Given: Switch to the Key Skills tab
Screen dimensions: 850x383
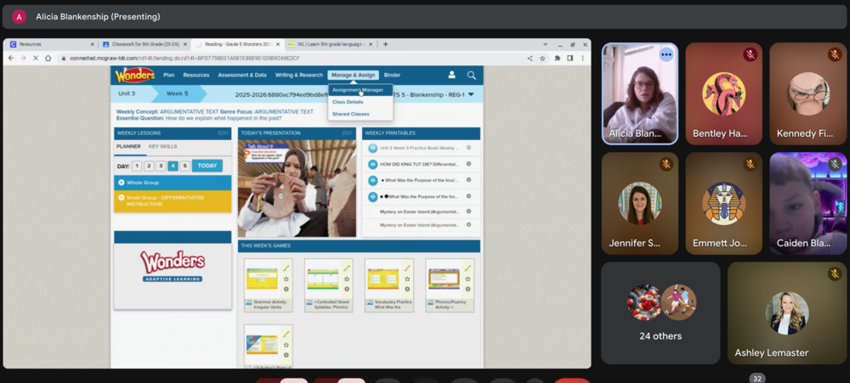Looking at the screenshot, I should point(163,146).
